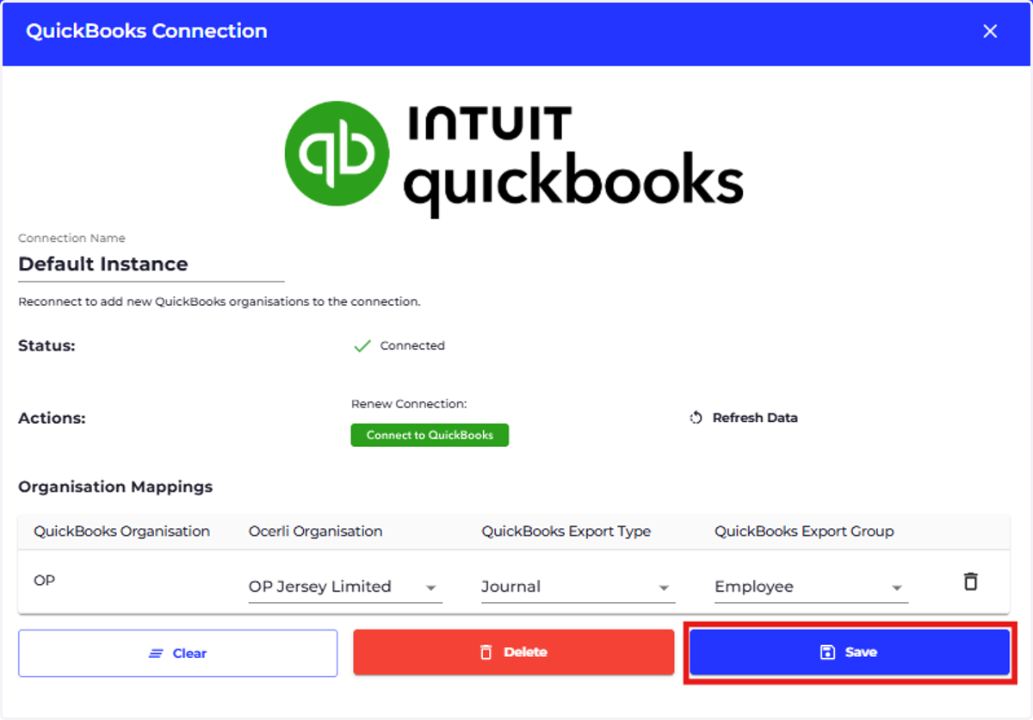Click the Reconnect to add new organisations note
The width and height of the screenshot is (1033, 720).
pos(219,302)
